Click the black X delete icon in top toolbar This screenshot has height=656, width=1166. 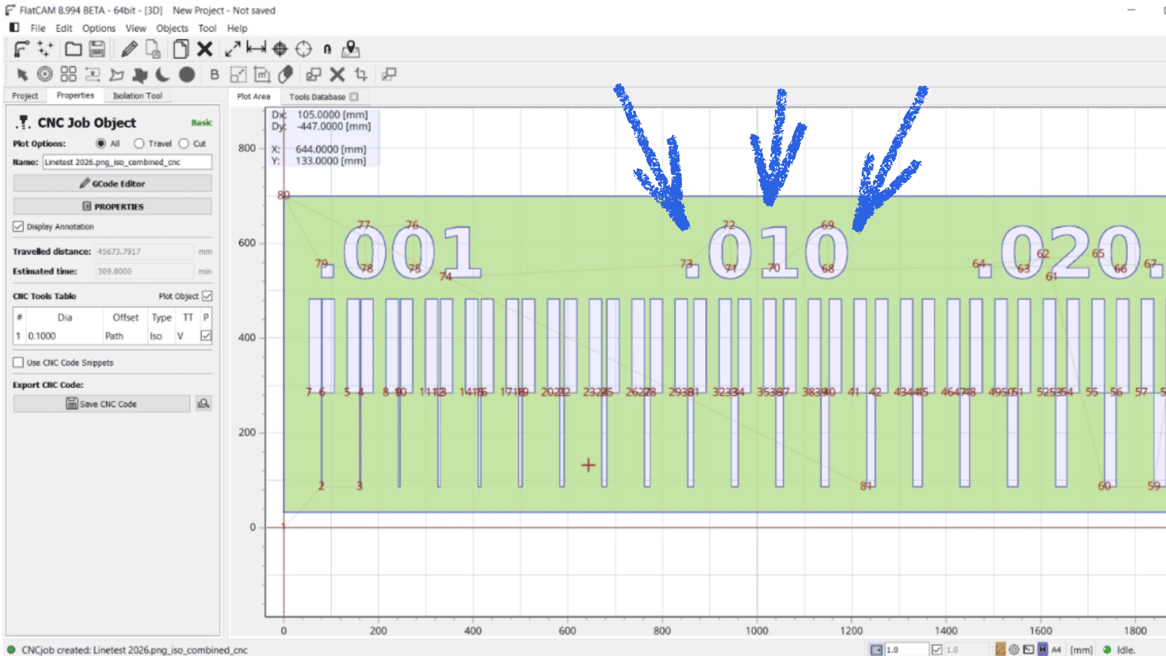point(205,49)
